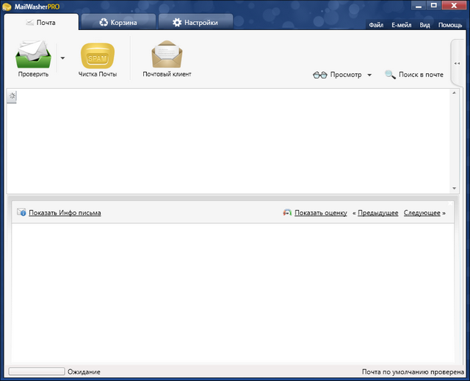Open the Помощь menu

450,25
